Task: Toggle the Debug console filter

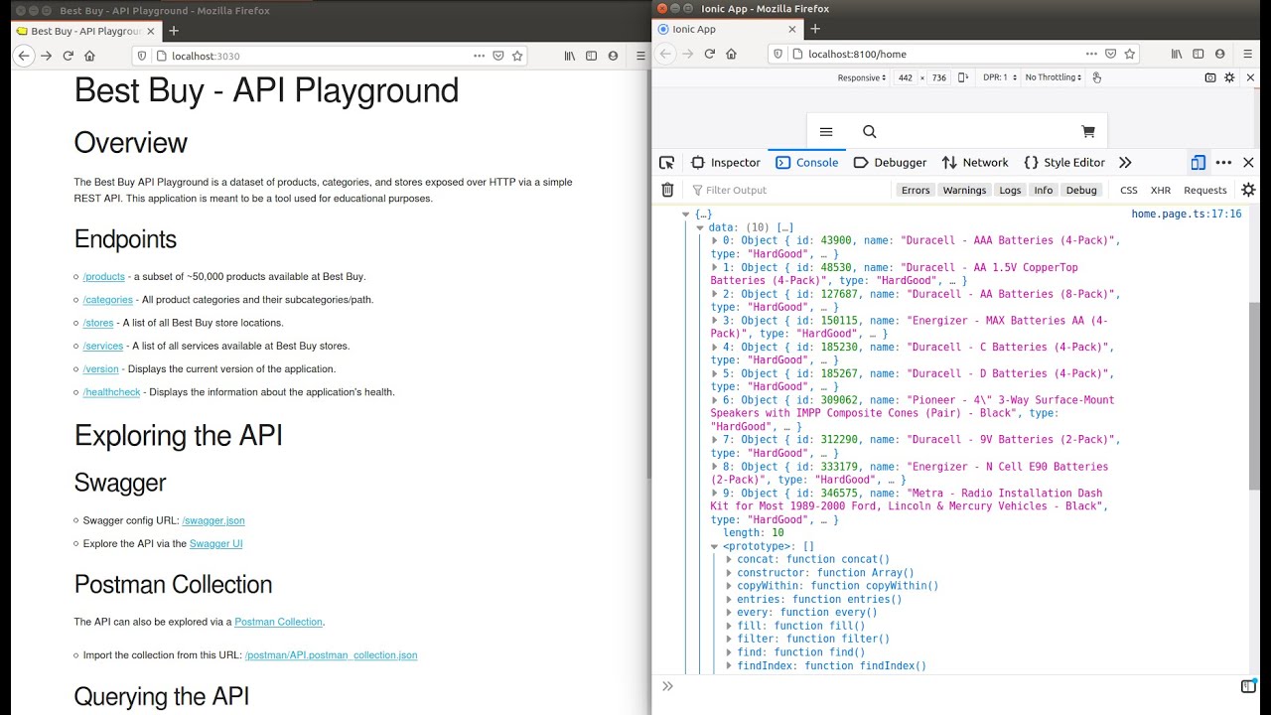Action: pyautogui.click(x=1081, y=190)
